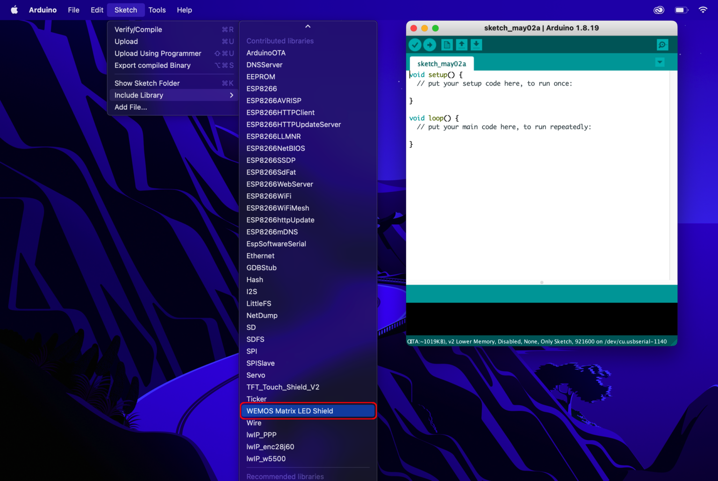This screenshot has width=718, height=481.
Task: Open the Tools menu
Action: click(x=157, y=10)
